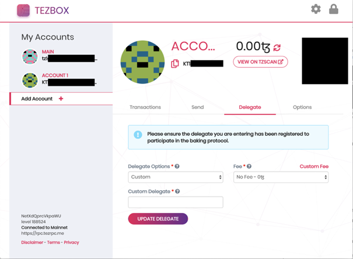Focus the Custom Delegate input field
This screenshot has width=353, height=259.
[x=176, y=202]
